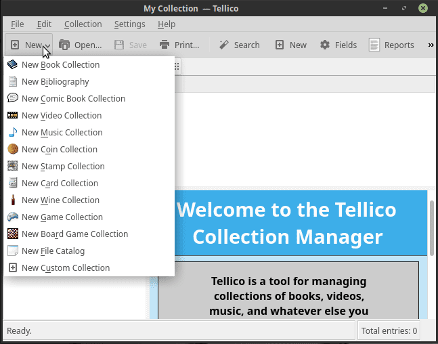Choose New Game Collection text

click(62, 217)
